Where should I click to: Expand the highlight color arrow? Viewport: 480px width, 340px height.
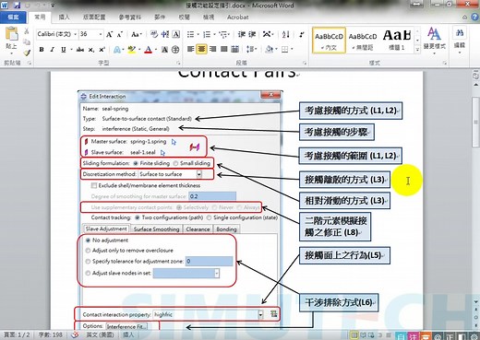[139, 50]
